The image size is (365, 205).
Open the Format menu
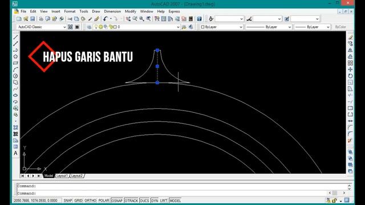[70, 11]
